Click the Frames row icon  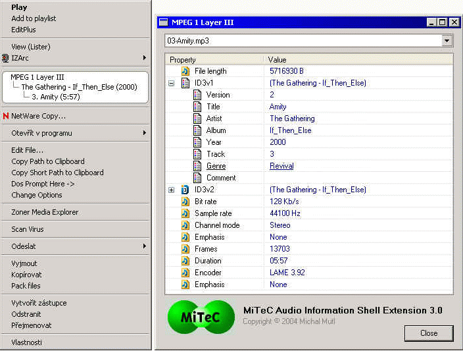[185, 249]
